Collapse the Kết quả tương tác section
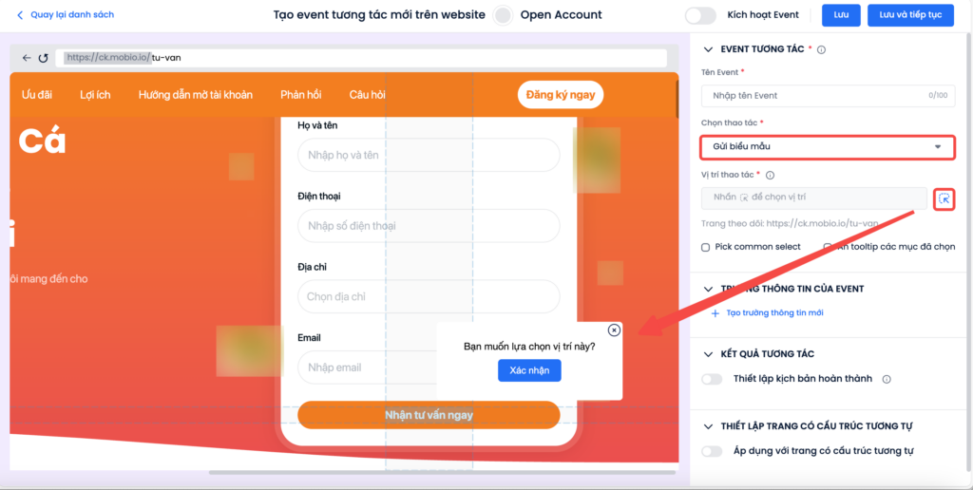 click(x=708, y=354)
